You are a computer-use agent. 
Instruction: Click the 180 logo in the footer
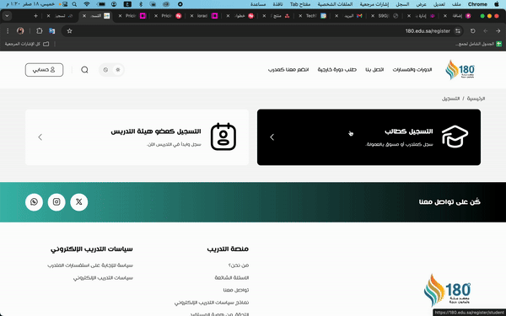pos(447,290)
